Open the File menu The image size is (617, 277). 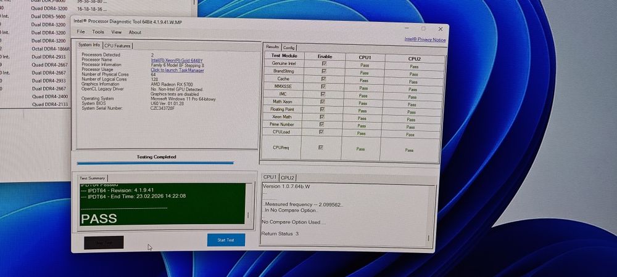[x=81, y=32]
